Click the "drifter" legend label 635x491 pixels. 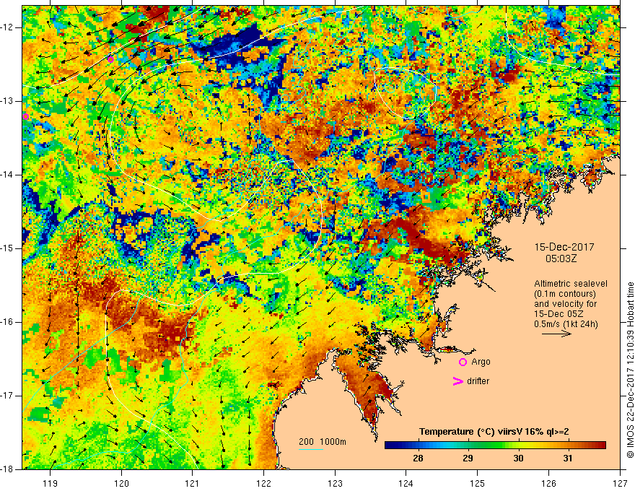(478, 381)
